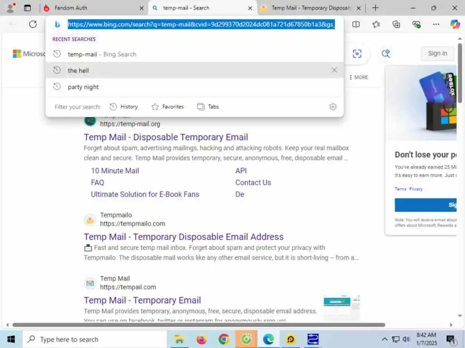Open a new tab with plus icon
This screenshot has height=348, width=465.
tap(376, 8)
